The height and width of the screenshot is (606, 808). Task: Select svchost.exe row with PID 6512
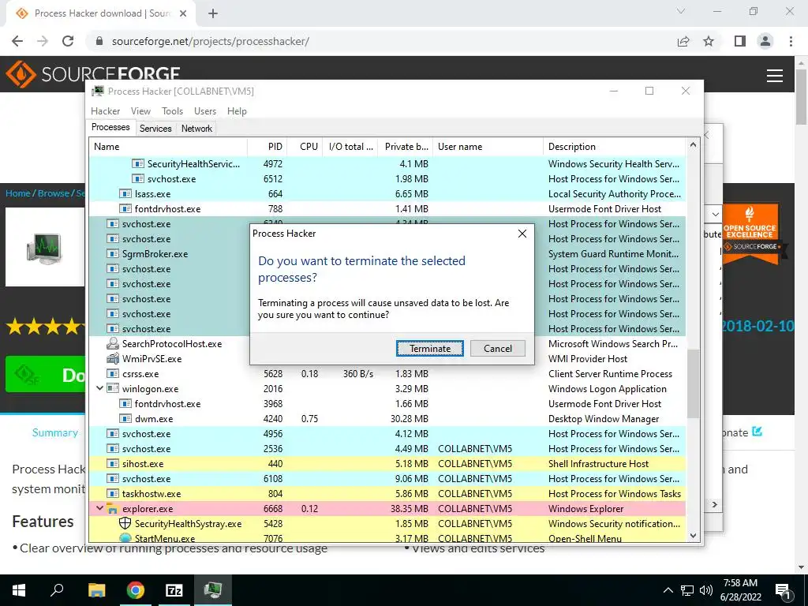(387, 179)
